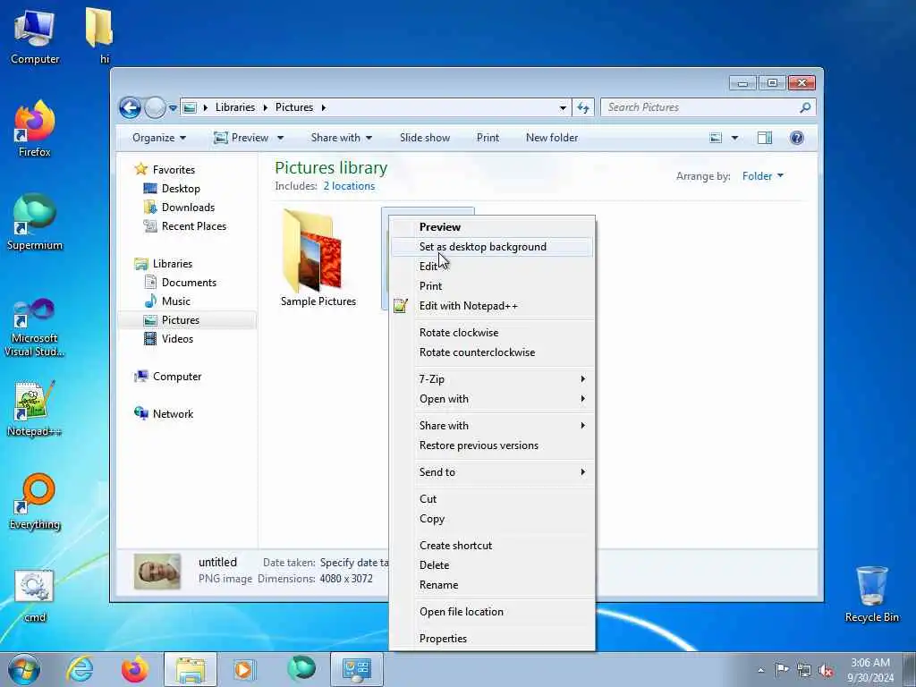Choose Edit with Notepad++

coord(492,306)
